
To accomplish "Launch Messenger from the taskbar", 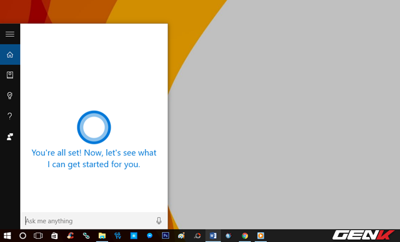I will (150, 236).
